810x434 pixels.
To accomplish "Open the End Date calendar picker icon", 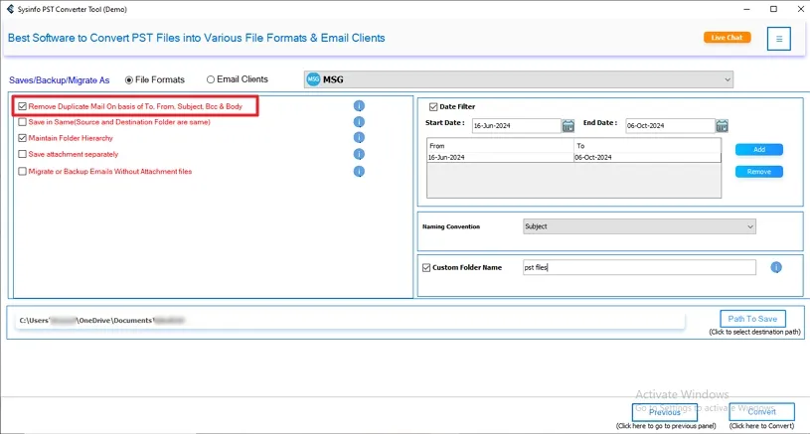I will (722, 126).
